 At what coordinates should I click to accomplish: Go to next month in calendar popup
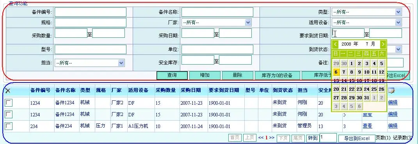(383, 44)
